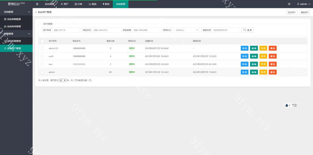Image resolution: width=313 pixels, height=155 pixels.
Task: Click 禁用 button for admin123
Action: [x=263, y=48]
